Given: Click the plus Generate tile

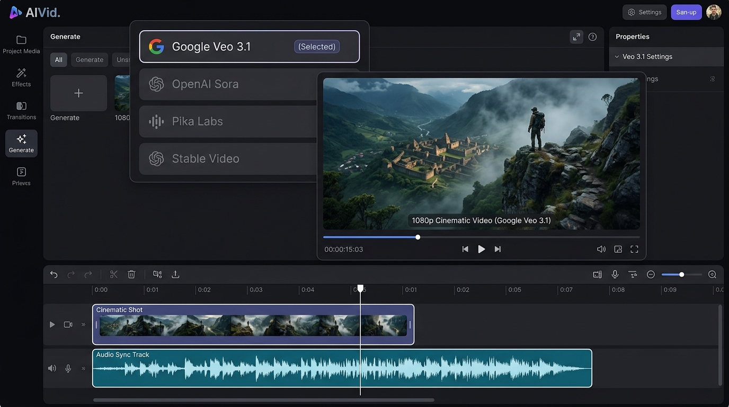Looking at the screenshot, I should point(78,93).
